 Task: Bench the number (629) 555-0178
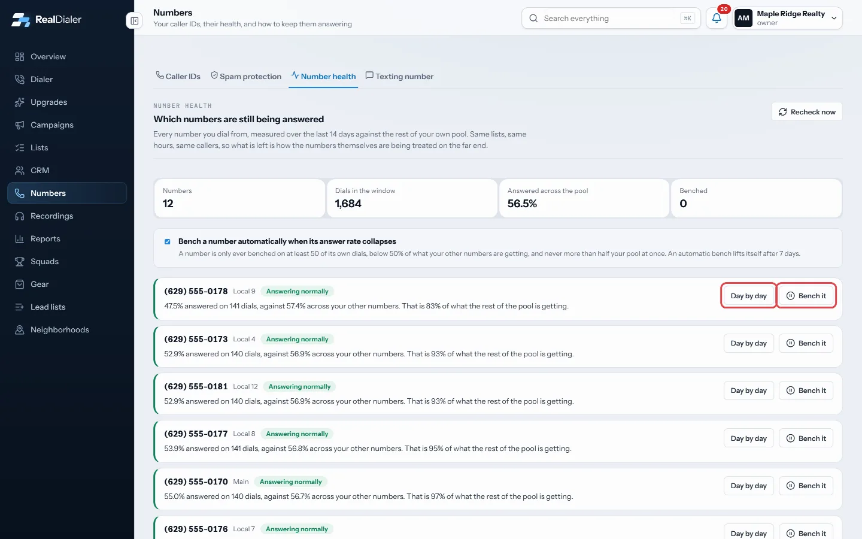806,296
